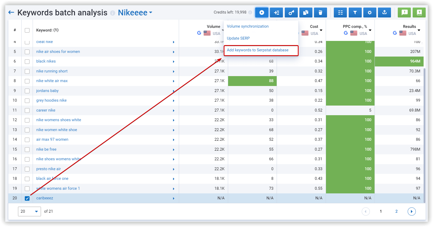Screen dimensions: 433x227
Task: Check the box for nike air shoes for women
Action: (27, 52)
